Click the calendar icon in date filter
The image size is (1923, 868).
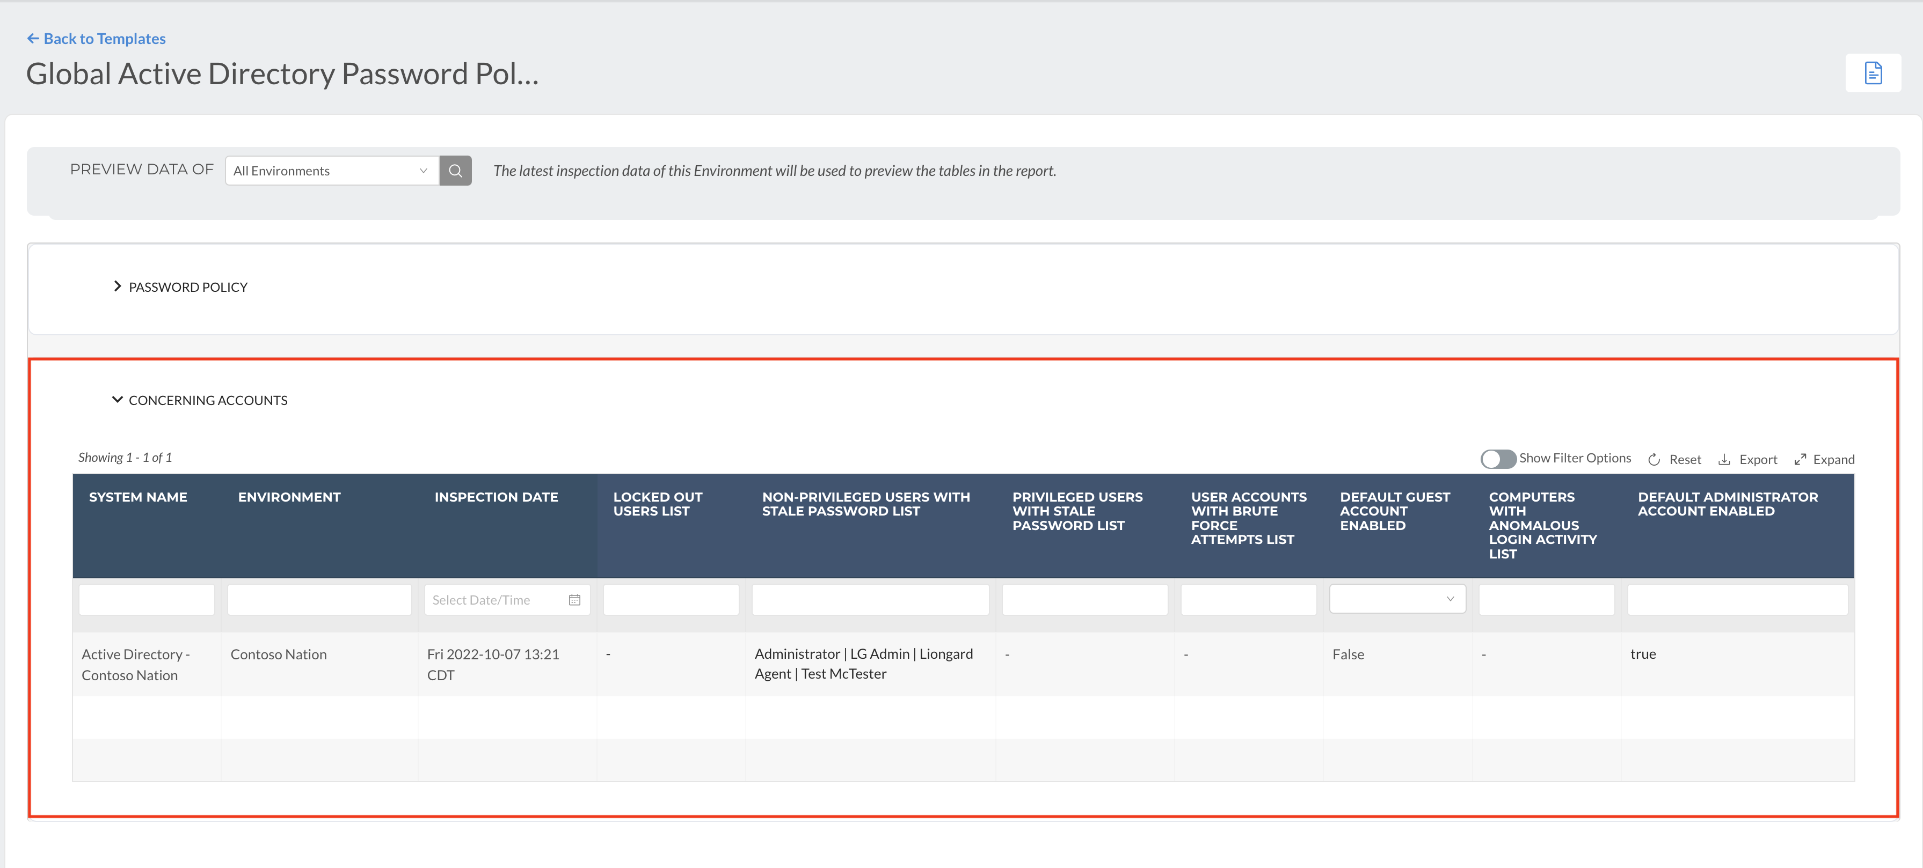(574, 600)
